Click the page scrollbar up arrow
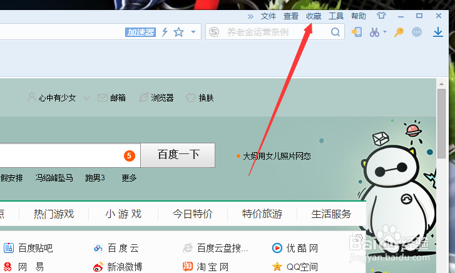The height and width of the screenshot is (273, 455). [441, 84]
